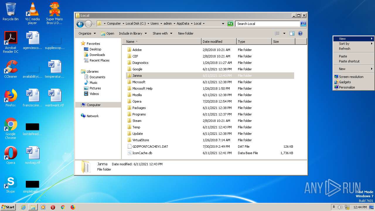The image size is (375, 211).
Task: Choose Gadgets from the context menu
Action: [x=354, y=82]
